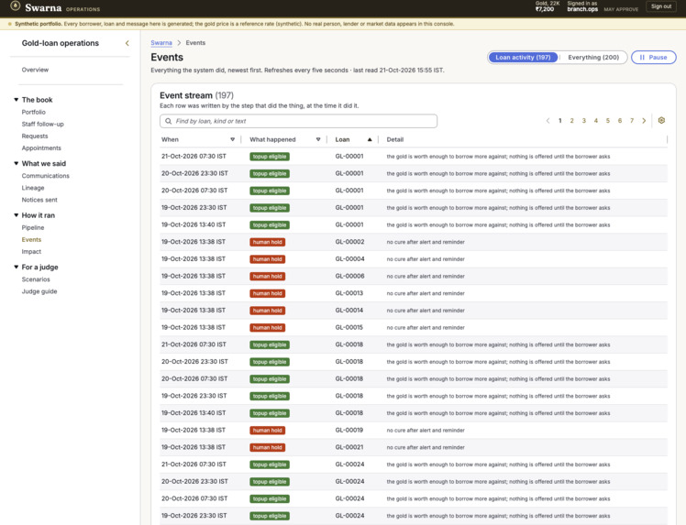Click the Swarna breadcrumb link
The image size is (686, 525).
click(x=161, y=43)
